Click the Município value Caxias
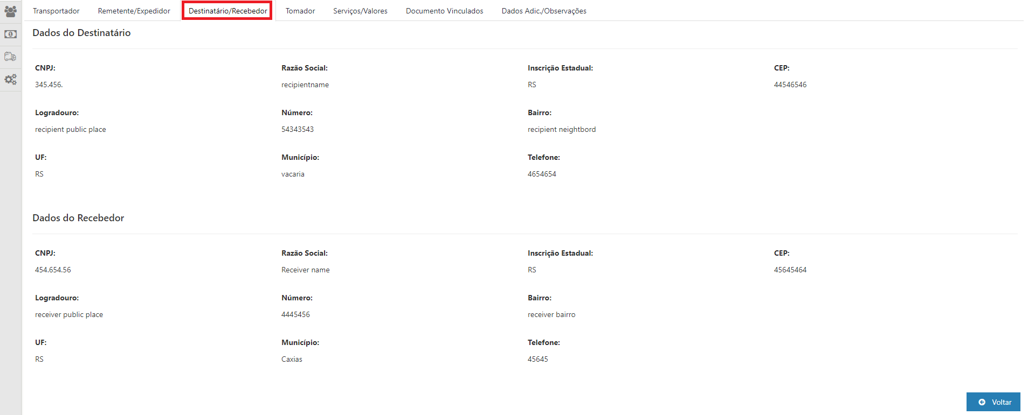The width and height of the screenshot is (1035, 415). (x=292, y=359)
